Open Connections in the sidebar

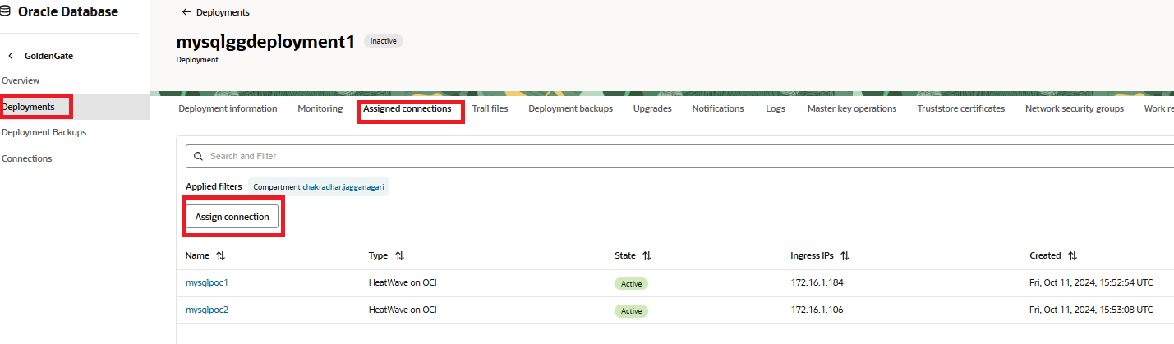coord(26,158)
